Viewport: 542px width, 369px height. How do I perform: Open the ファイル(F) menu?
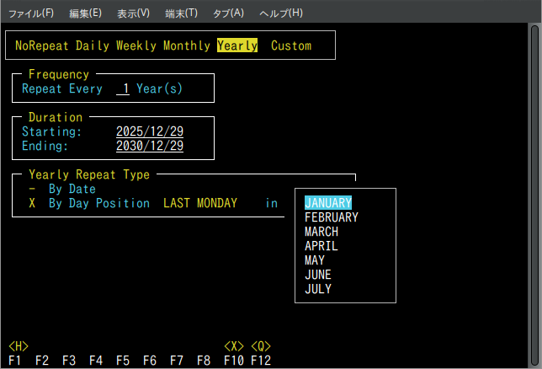point(30,13)
